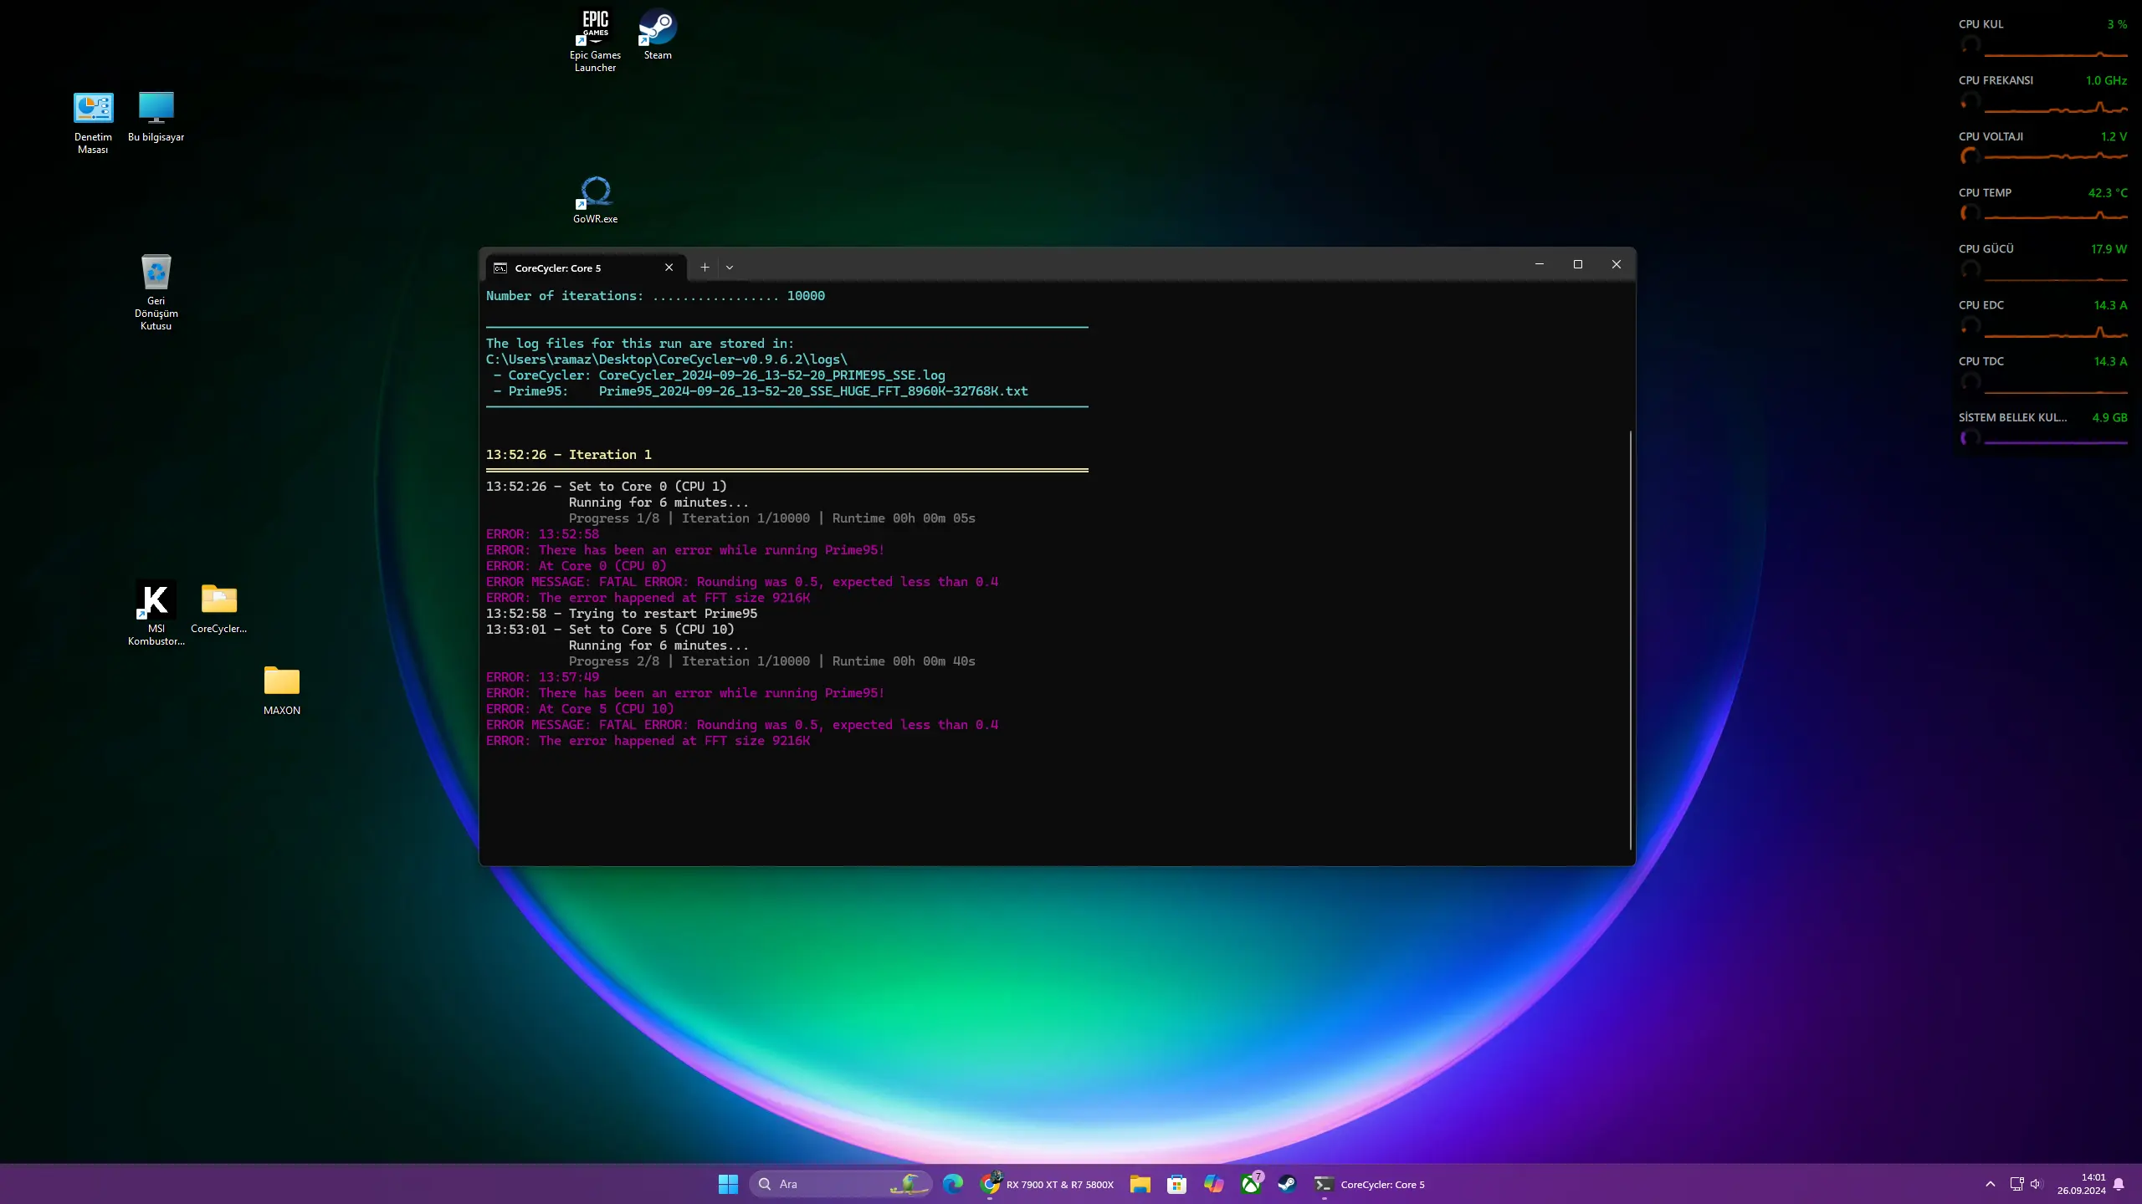Click the CPU TDC label in the overlay
The width and height of the screenshot is (2142, 1204).
click(x=1981, y=361)
